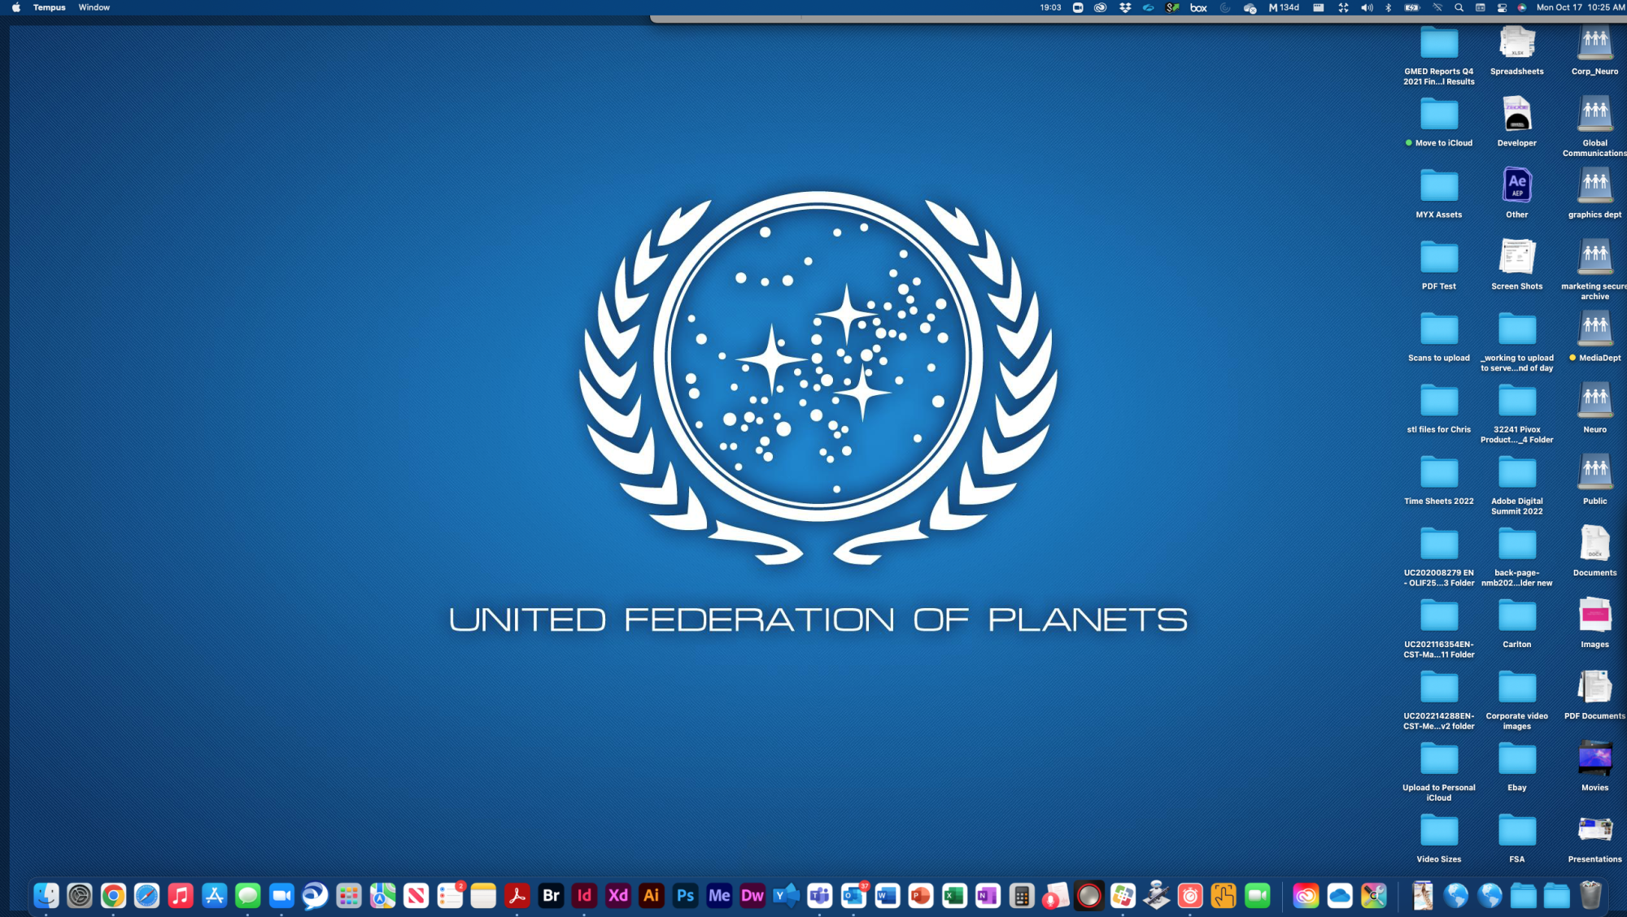Open Launchpad from the dock
This screenshot has height=917, width=1627.
click(x=349, y=896)
